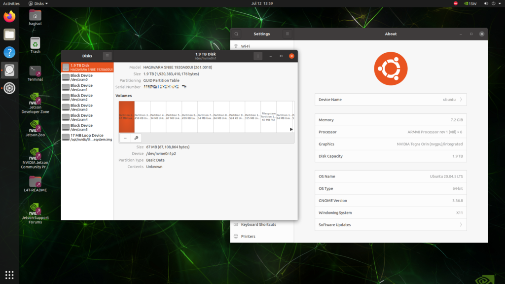Image resolution: width=505 pixels, height=284 pixels.
Task: Open the Disks application hamburger menu
Action: click(x=107, y=56)
